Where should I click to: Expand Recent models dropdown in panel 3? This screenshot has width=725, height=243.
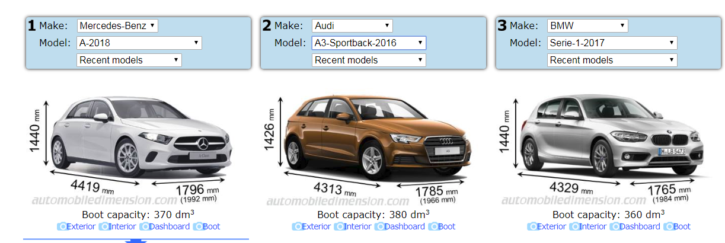pos(612,60)
